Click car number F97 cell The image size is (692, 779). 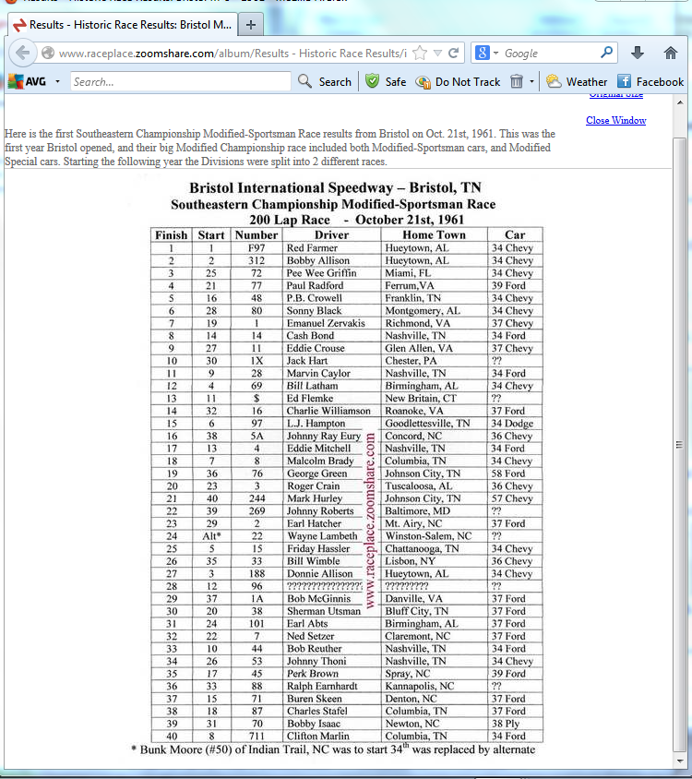257,248
